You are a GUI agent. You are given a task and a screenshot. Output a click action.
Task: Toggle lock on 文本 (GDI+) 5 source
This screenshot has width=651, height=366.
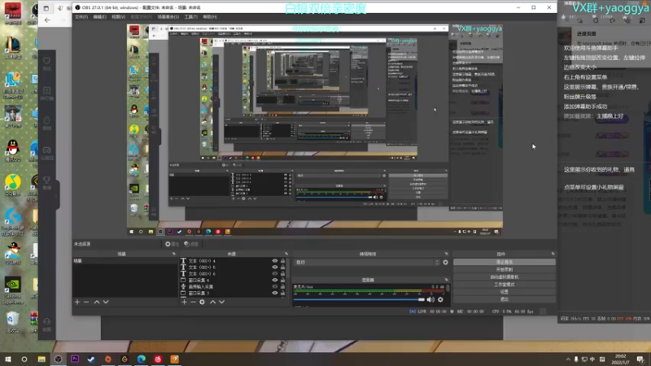(x=282, y=268)
